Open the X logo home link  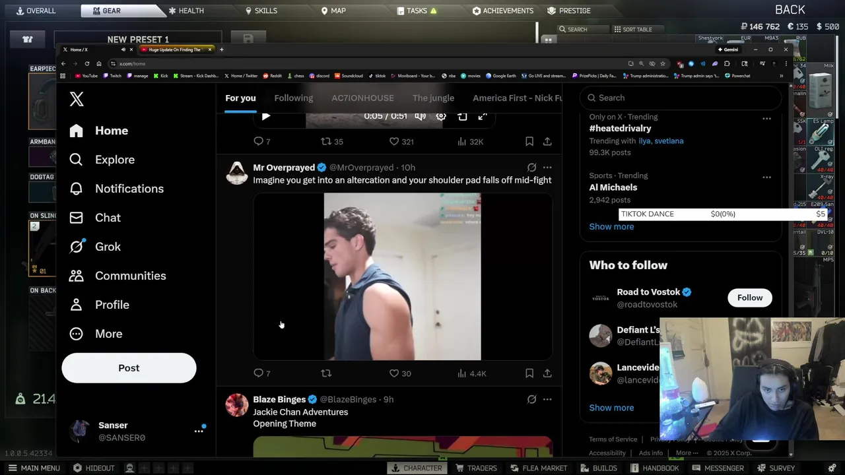point(77,99)
